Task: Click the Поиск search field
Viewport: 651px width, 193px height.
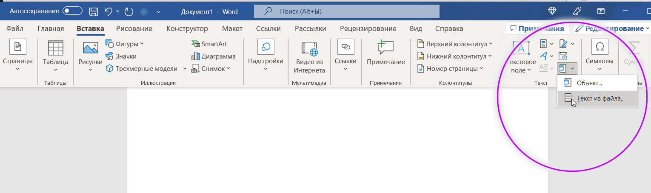Action: tap(347, 11)
